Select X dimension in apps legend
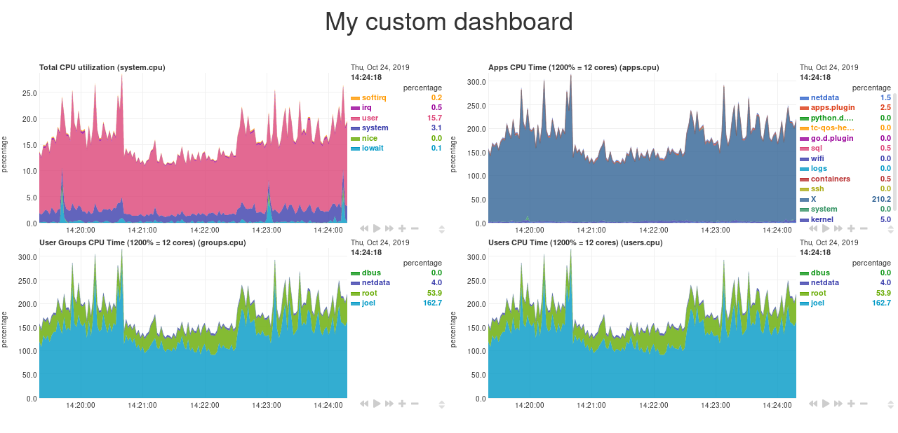 click(813, 199)
